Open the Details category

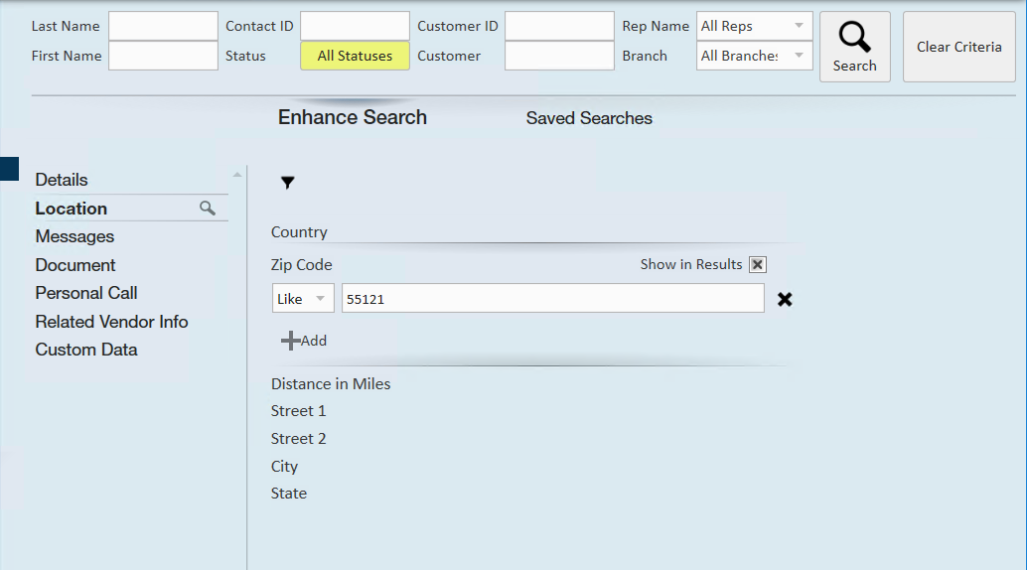click(x=62, y=180)
